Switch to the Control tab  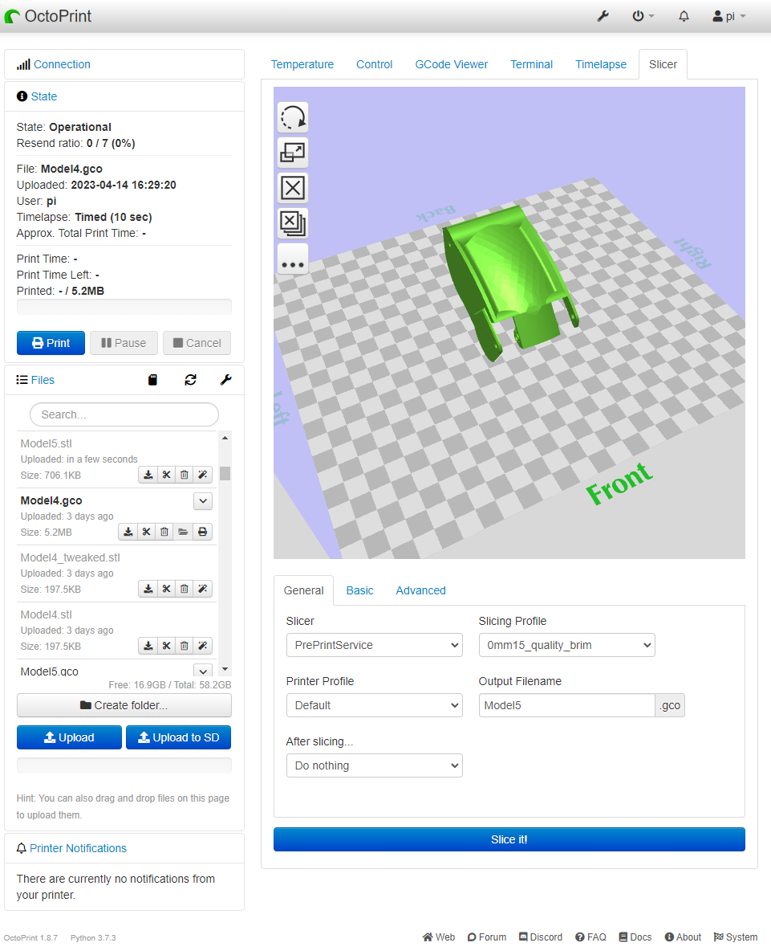click(375, 64)
